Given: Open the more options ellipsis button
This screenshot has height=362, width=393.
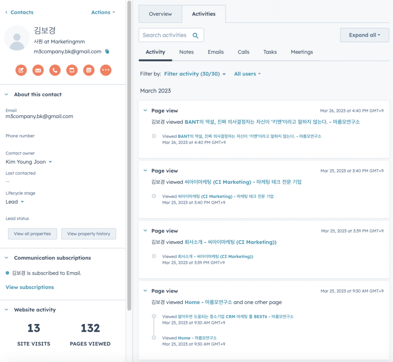Looking at the screenshot, I should coord(106,70).
